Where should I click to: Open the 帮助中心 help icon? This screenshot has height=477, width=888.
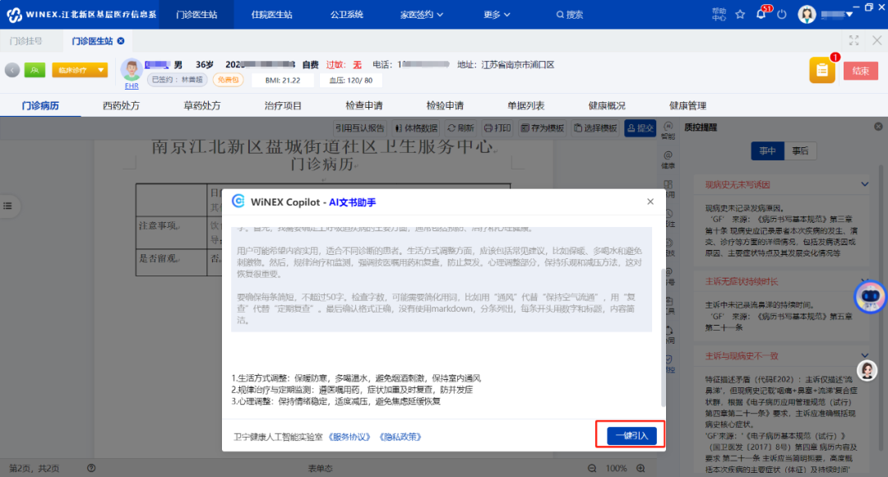click(x=719, y=15)
